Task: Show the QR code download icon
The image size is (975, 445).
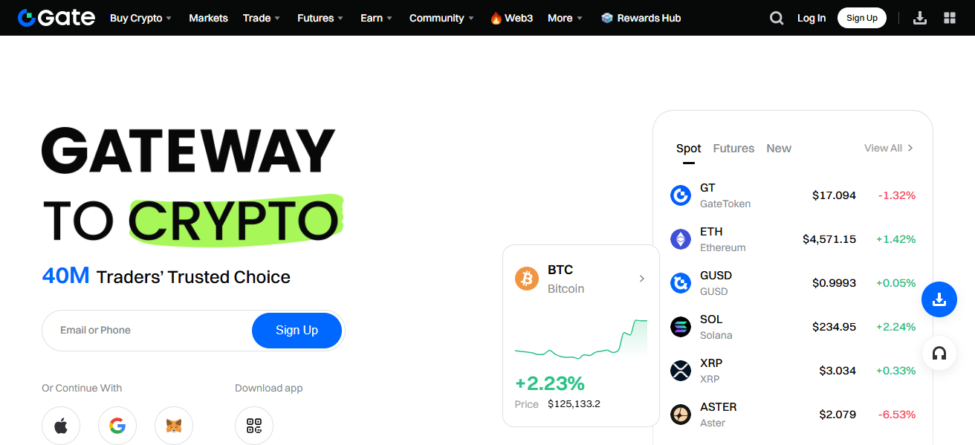Action: 254,426
